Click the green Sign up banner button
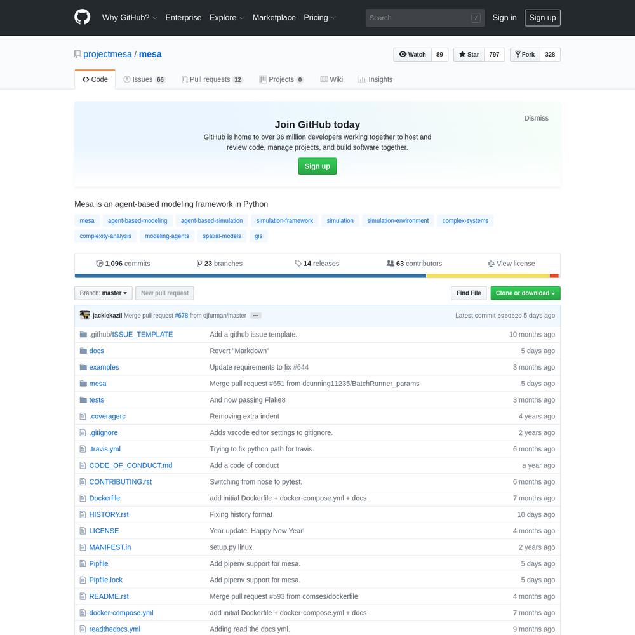Viewport: 635px width, 635px height. click(x=317, y=166)
